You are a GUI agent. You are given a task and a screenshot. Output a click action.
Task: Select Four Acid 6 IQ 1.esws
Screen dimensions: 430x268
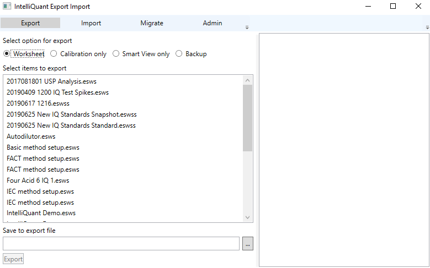click(38, 181)
